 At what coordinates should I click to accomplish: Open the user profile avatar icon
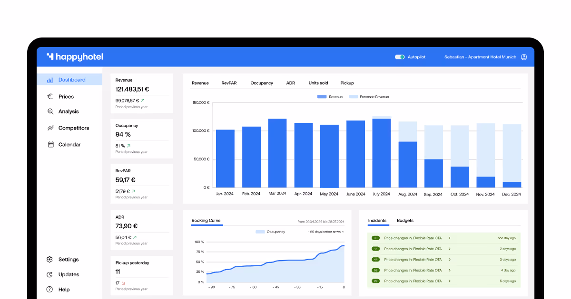524,57
